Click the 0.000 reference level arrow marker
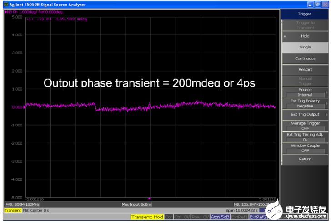Screen dimensions: 331x223 coord(24,107)
